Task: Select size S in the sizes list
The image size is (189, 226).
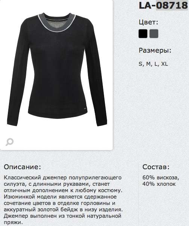Action: (x=141, y=64)
